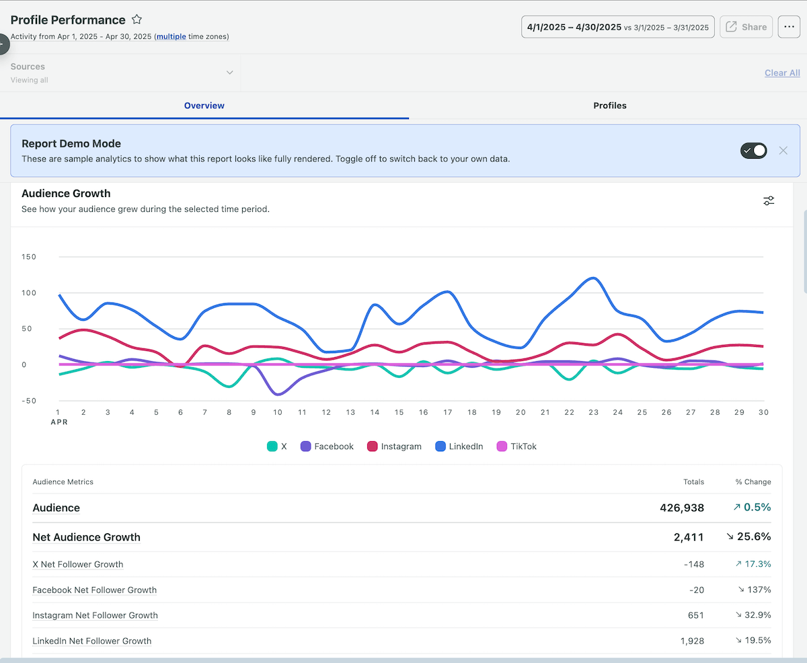Expand the multiple time zones link
This screenshot has height=663, width=807.
170,36
